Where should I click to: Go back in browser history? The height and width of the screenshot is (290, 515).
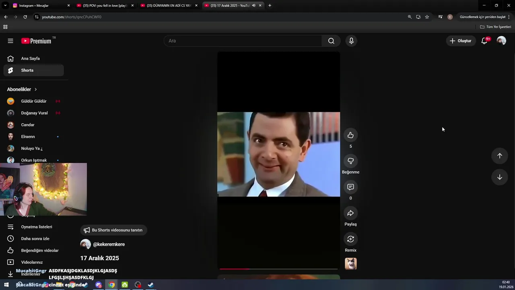click(x=6, y=17)
